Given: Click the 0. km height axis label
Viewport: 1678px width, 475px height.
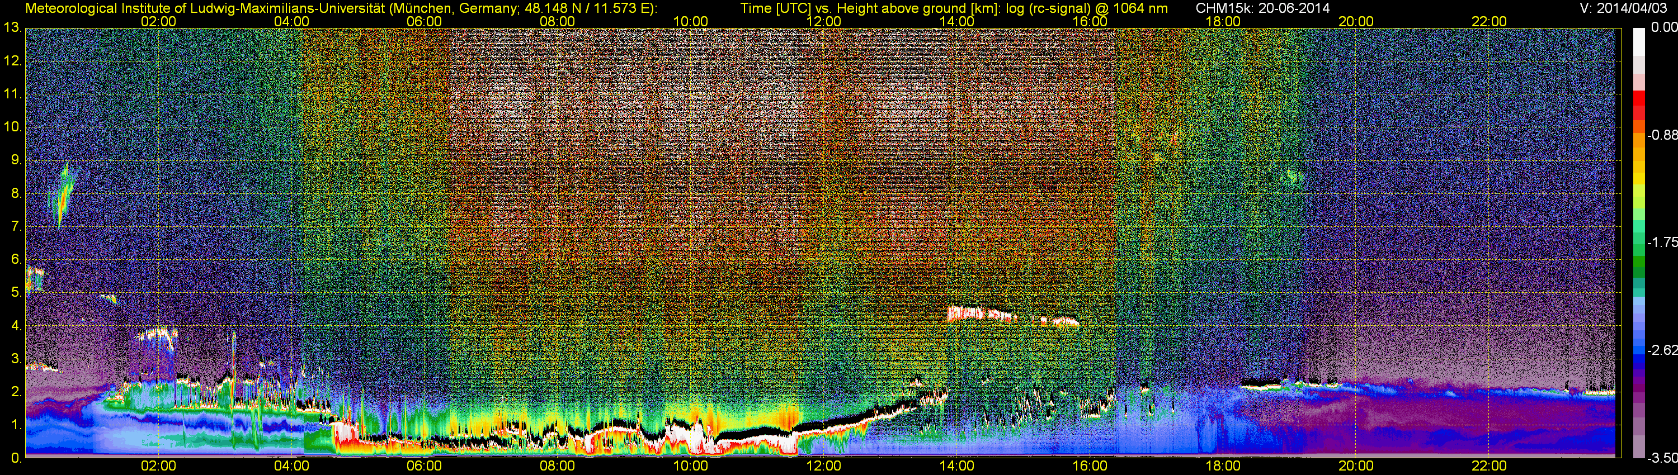Looking at the screenshot, I should point(16,458).
